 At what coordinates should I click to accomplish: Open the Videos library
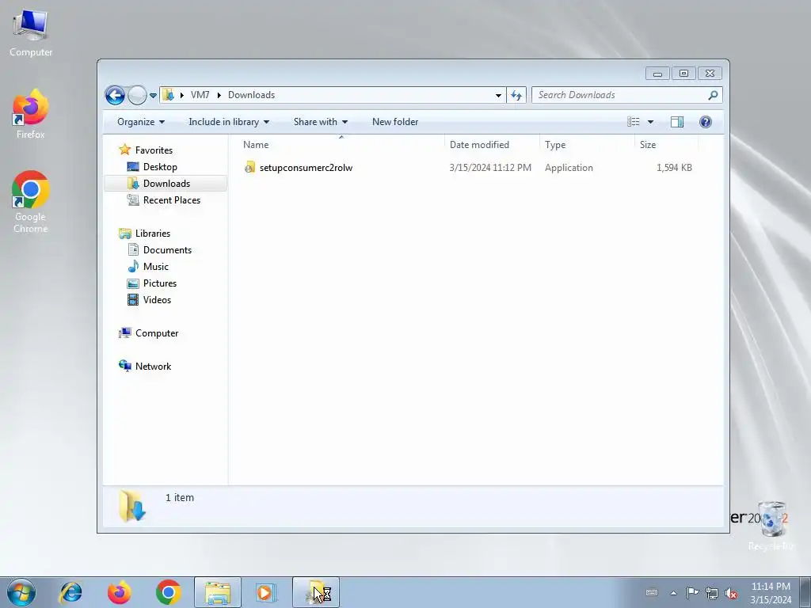[157, 300]
